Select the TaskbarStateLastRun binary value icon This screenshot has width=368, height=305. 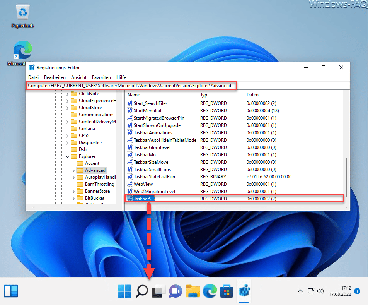pos(130,176)
